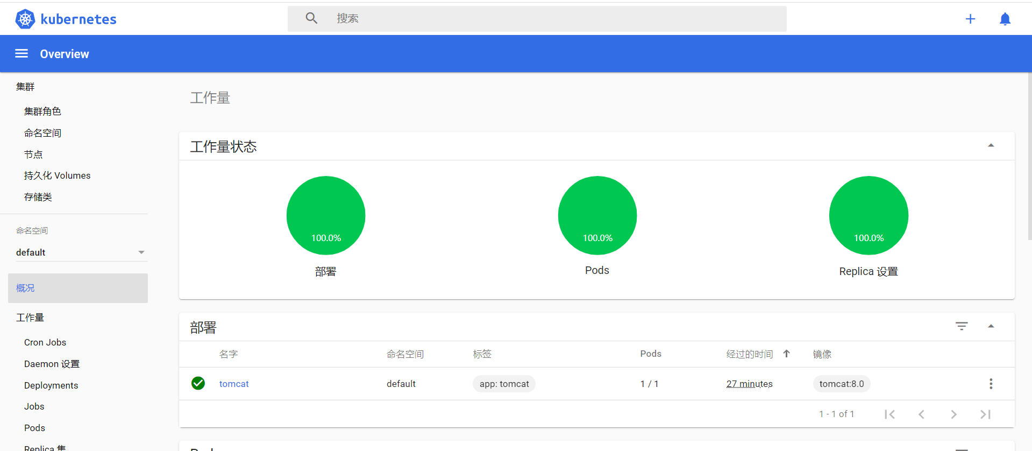The image size is (1032, 451).
Task: Click the kubernetes brand text
Action: [79, 19]
